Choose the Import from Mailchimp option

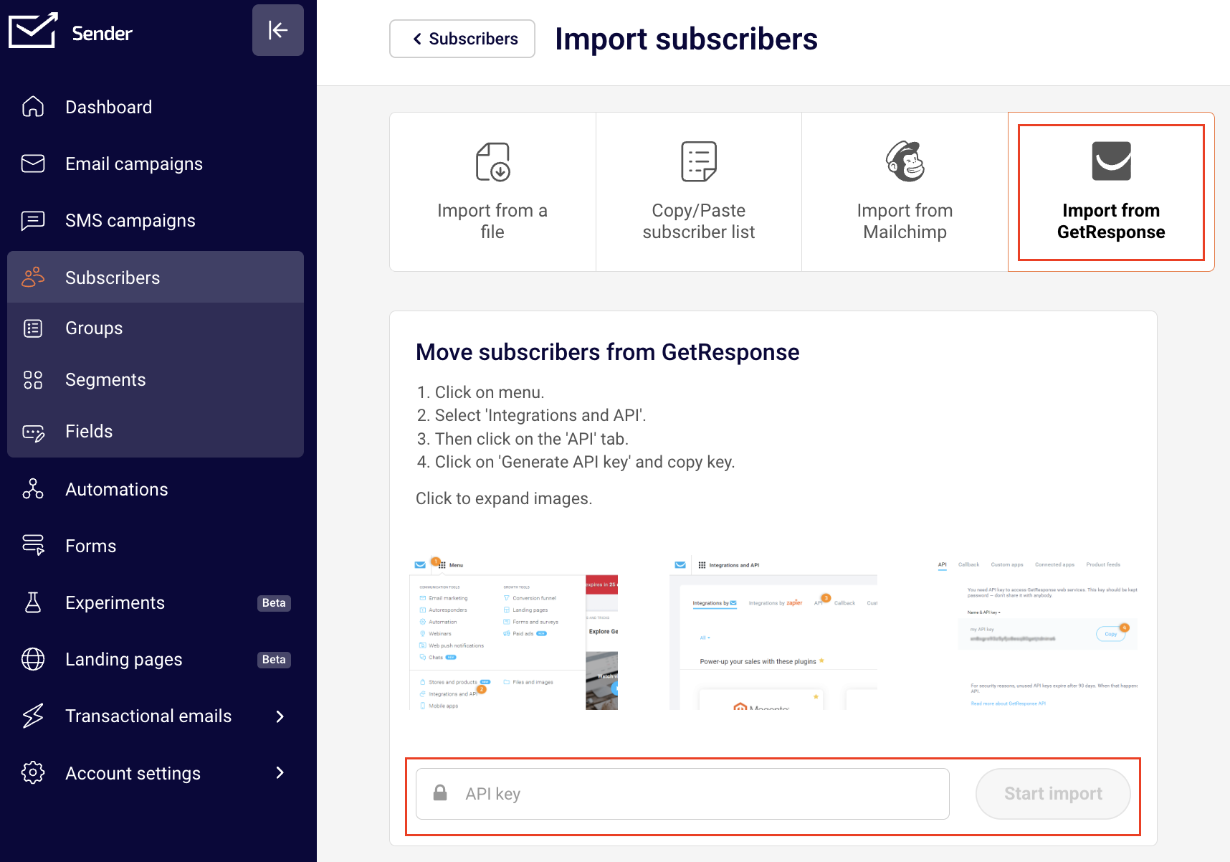pyautogui.click(x=905, y=192)
